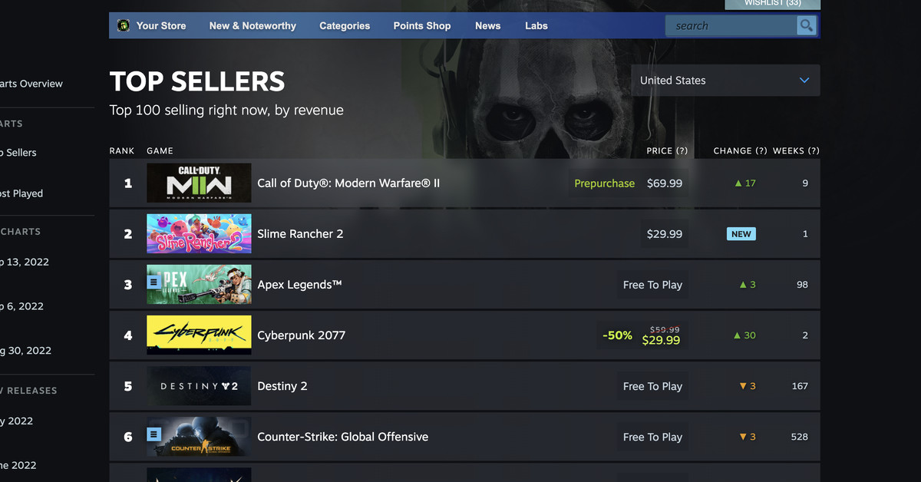Select Most Played in sidebar
The height and width of the screenshot is (482, 921).
tap(21, 193)
